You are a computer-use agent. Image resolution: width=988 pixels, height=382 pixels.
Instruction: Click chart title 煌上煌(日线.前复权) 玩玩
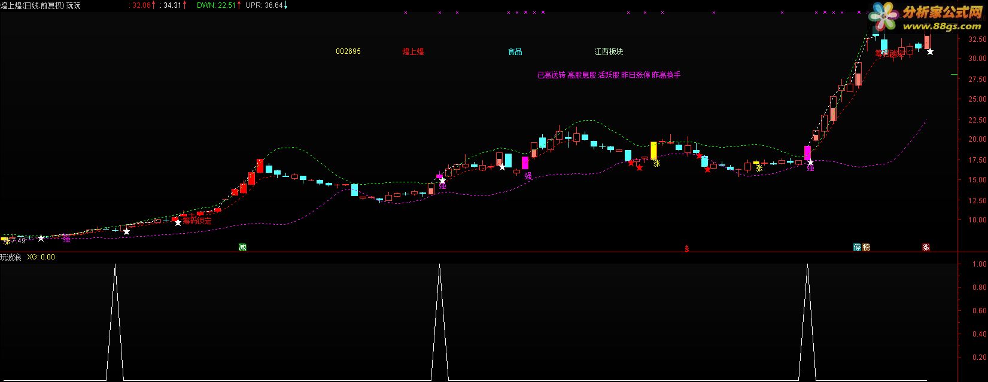coord(40,5)
